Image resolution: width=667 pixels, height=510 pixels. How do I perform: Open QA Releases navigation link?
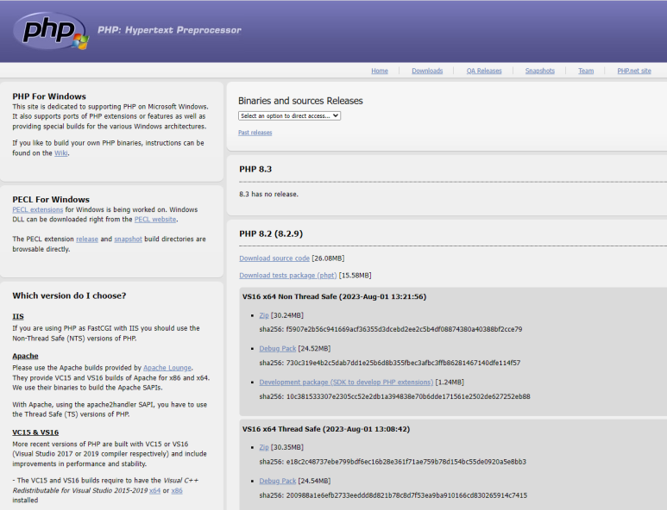(484, 71)
